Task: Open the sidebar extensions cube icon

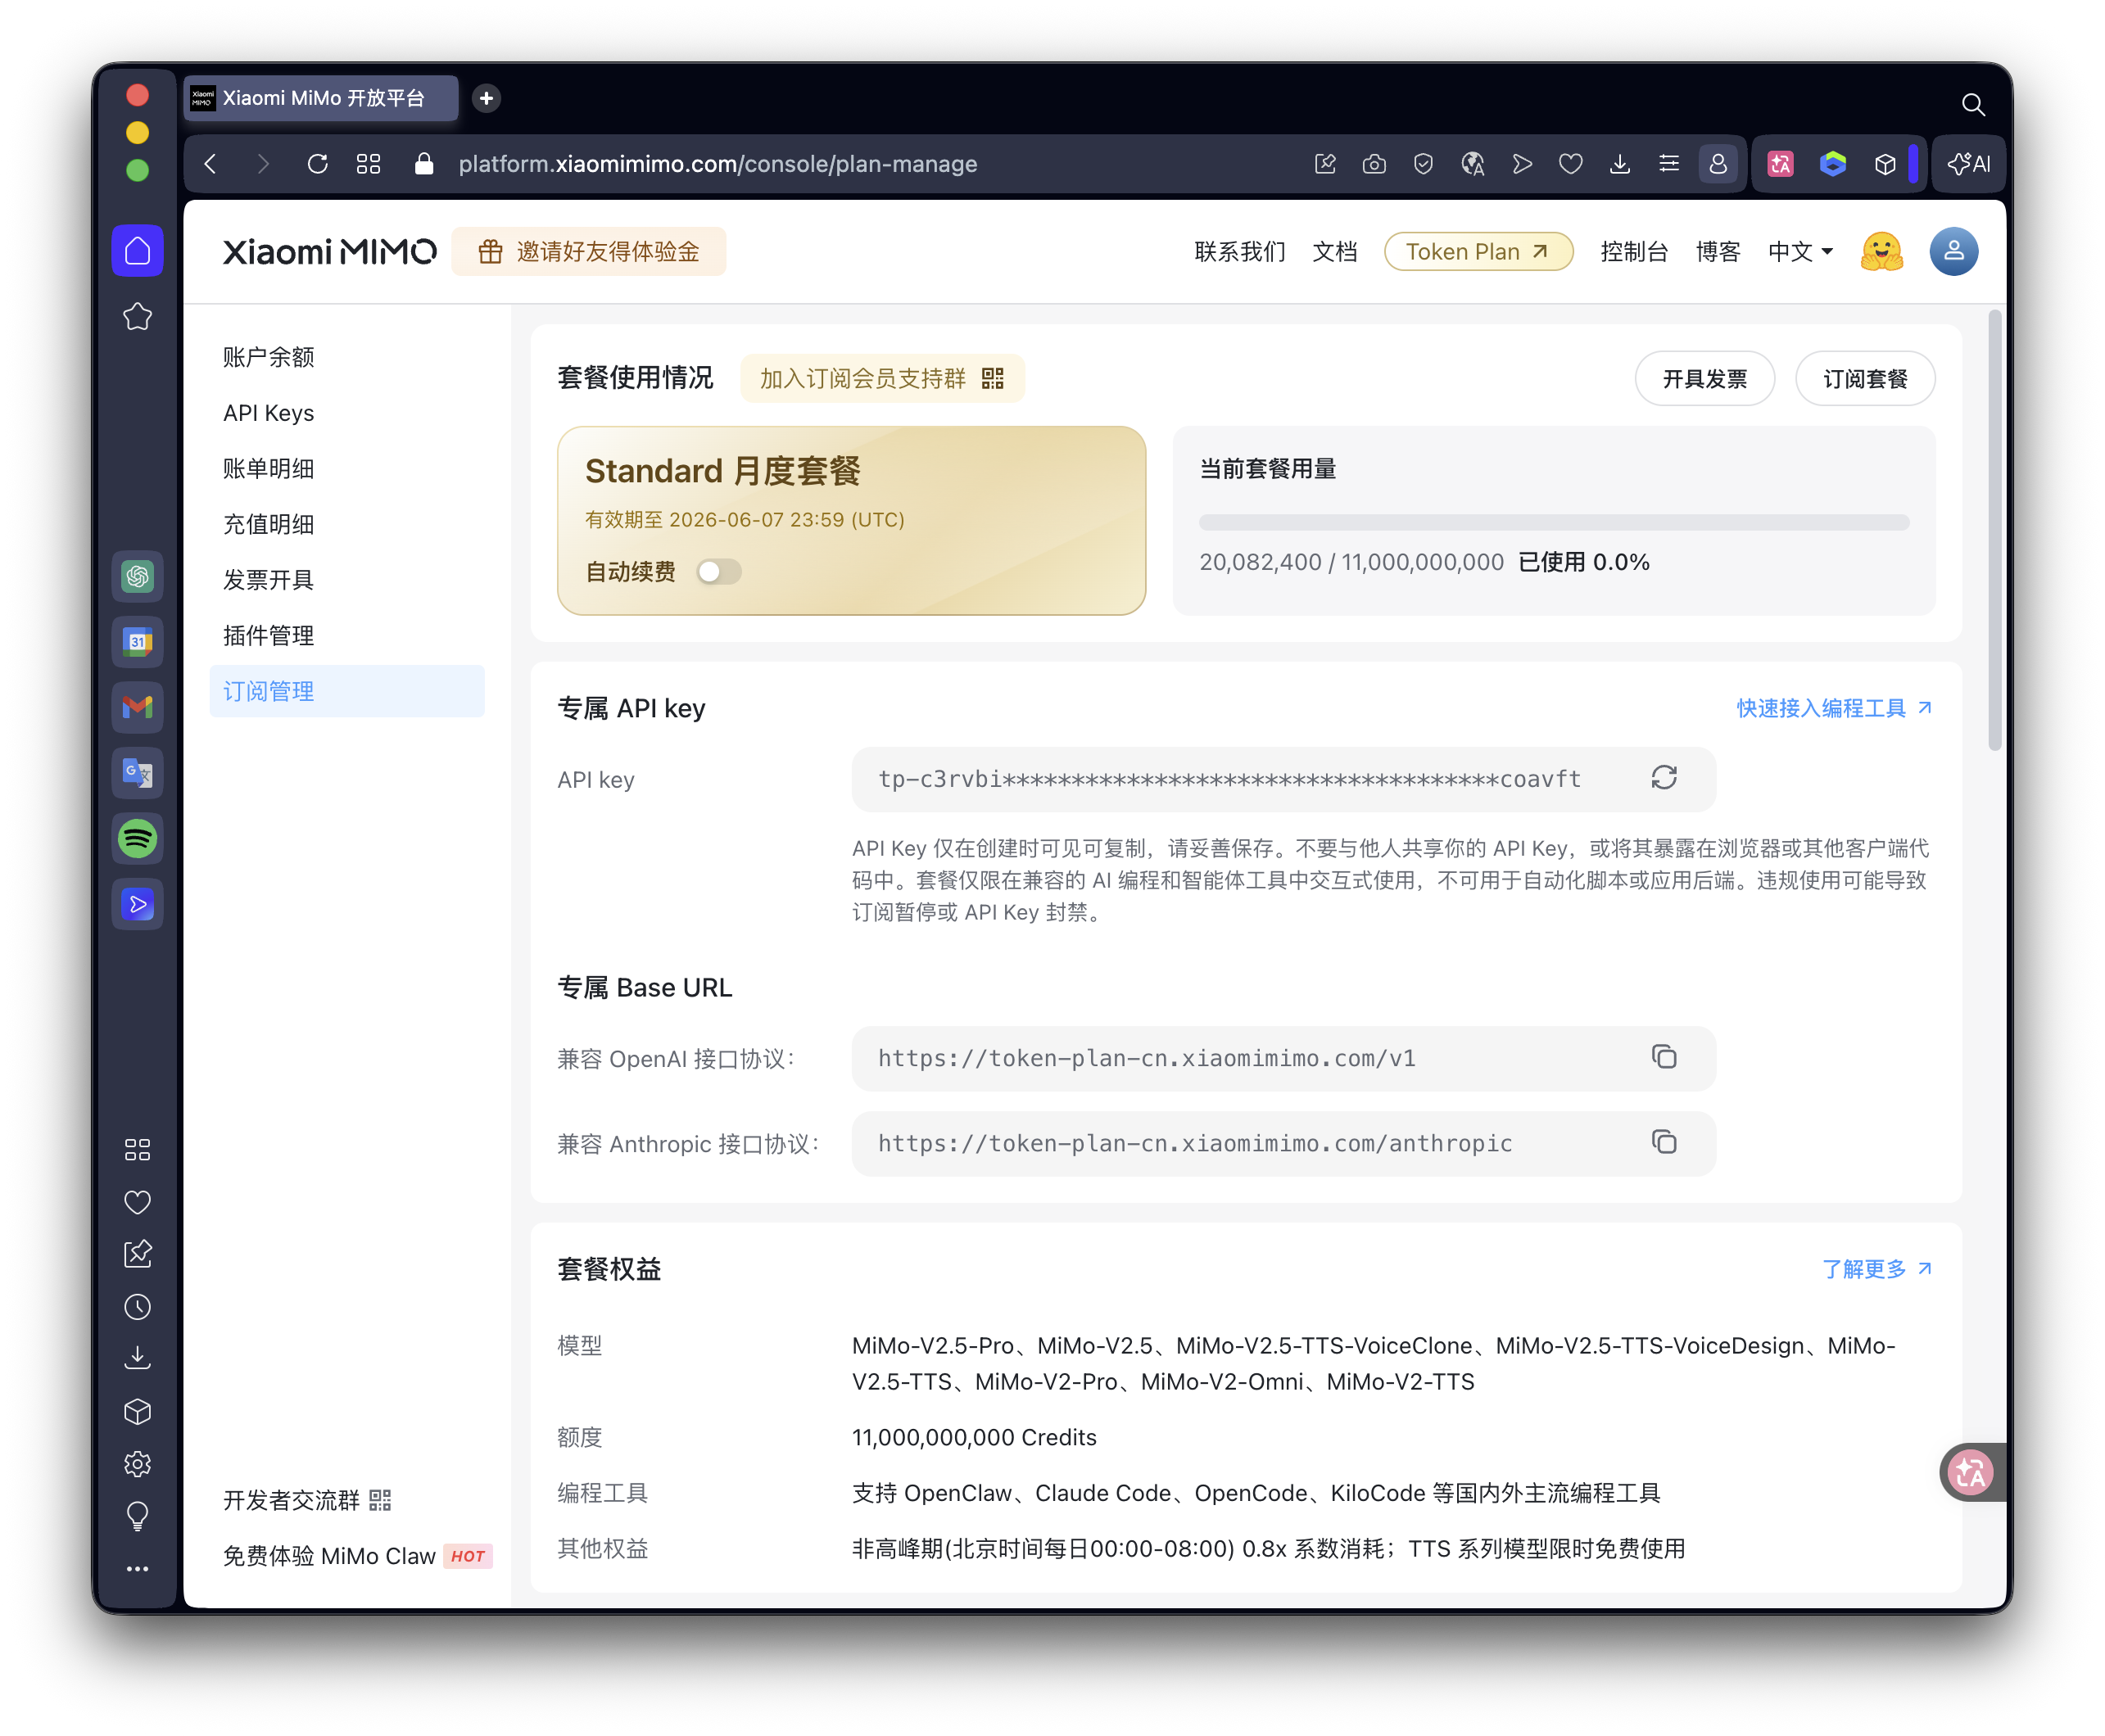Action: point(137,1411)
